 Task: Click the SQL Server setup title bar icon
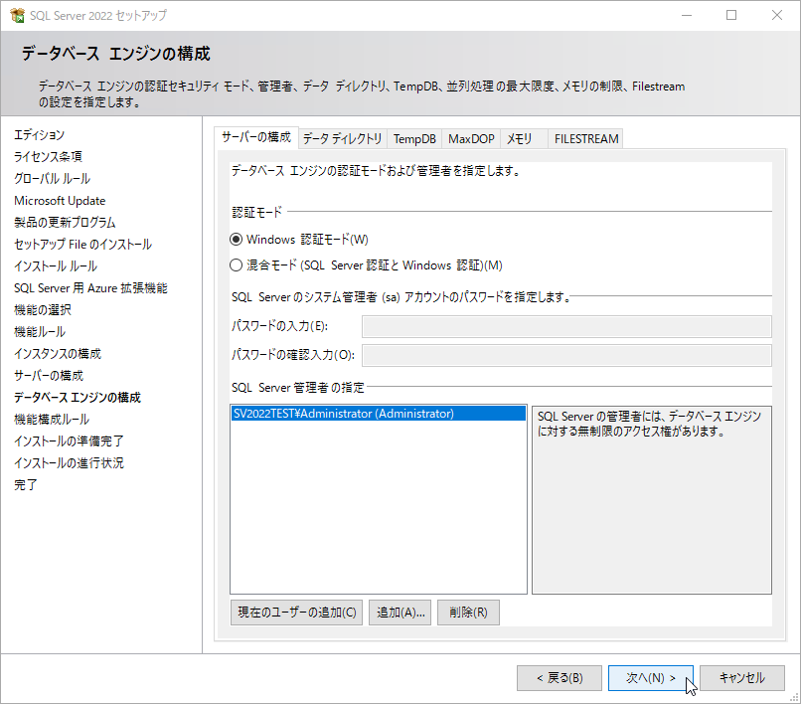[17, 15]
